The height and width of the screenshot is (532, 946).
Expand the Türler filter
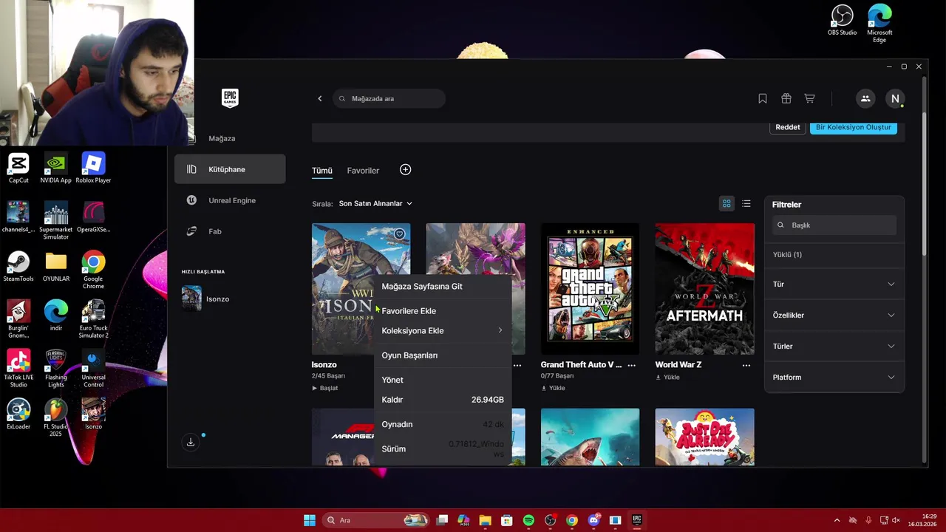pyautogui.click(x=834, y=347)
